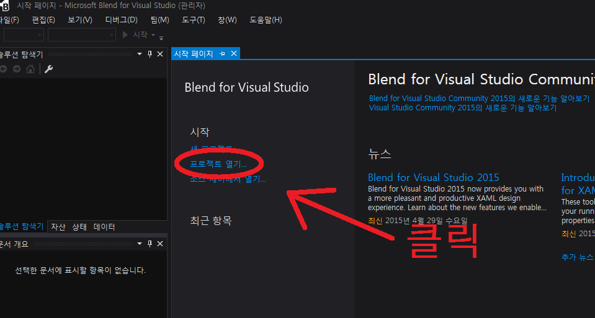Open the 문서 개요 window options dropdown
Viewport: 595px width, 318px height.
coord(139,244)
